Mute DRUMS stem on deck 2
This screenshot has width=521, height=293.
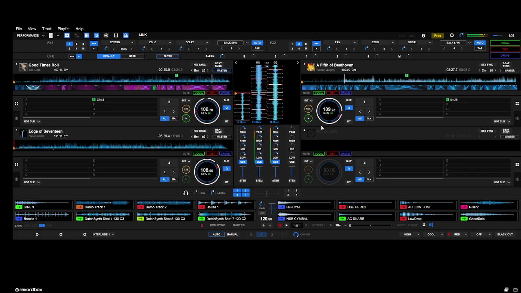click(345, 93)
